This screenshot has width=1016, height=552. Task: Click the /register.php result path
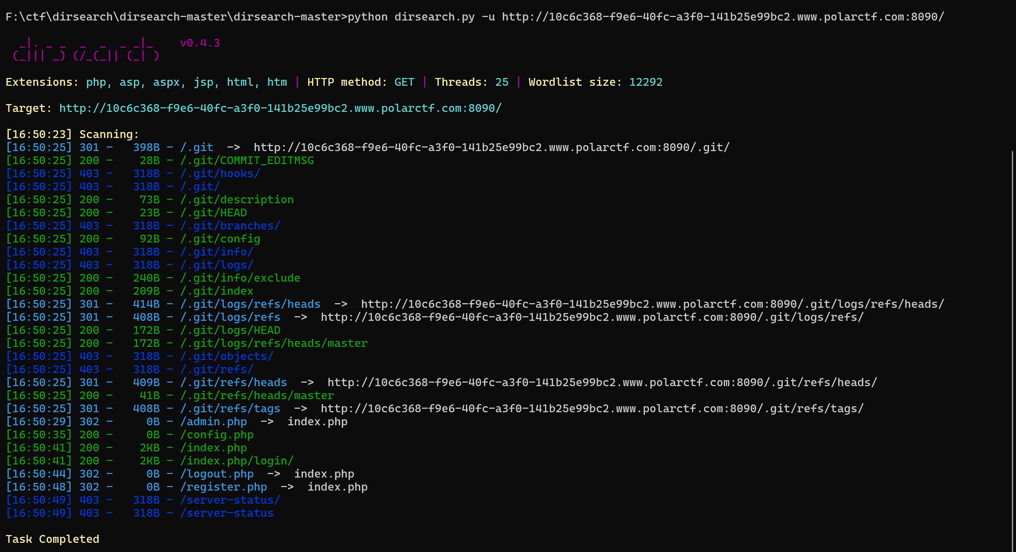pos(223,487)
